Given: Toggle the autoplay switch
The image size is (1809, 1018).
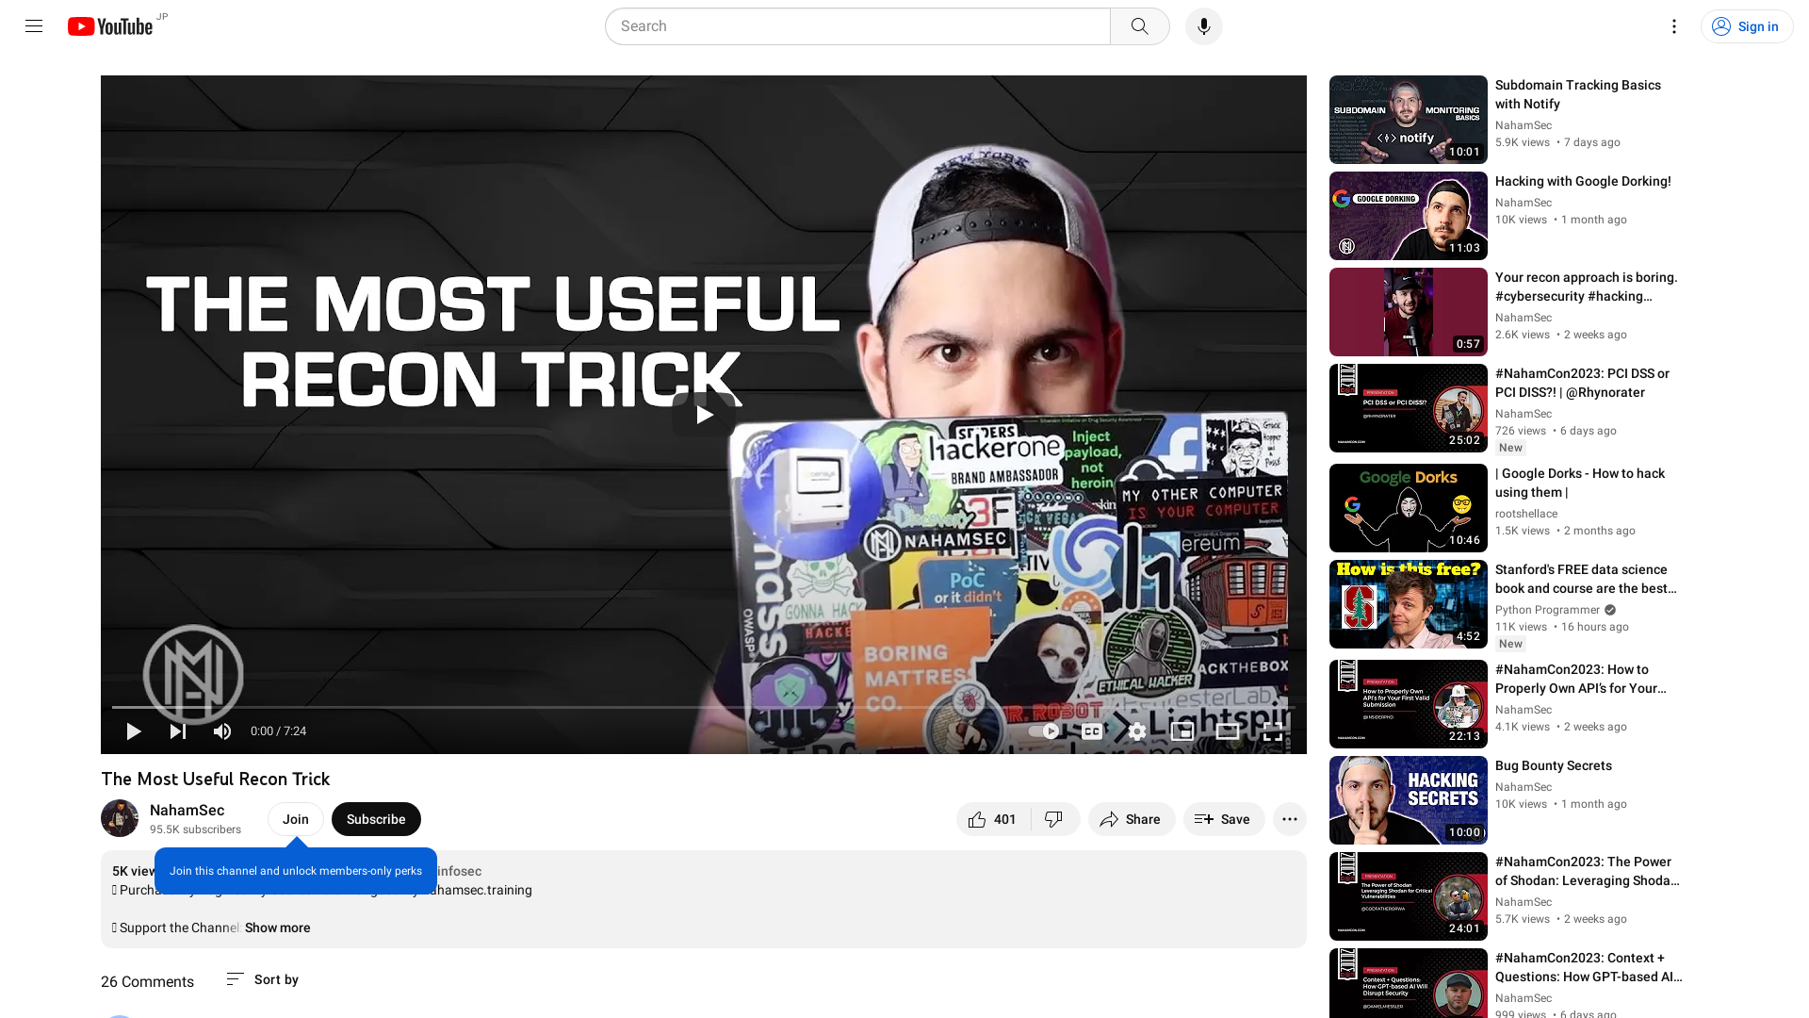Looking at the screenshot, I should (1044, 731).
